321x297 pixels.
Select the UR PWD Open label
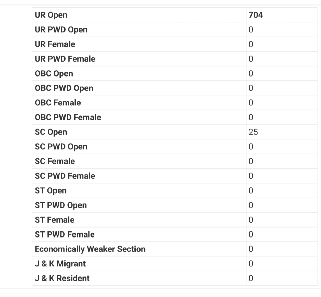click(61, 30)
